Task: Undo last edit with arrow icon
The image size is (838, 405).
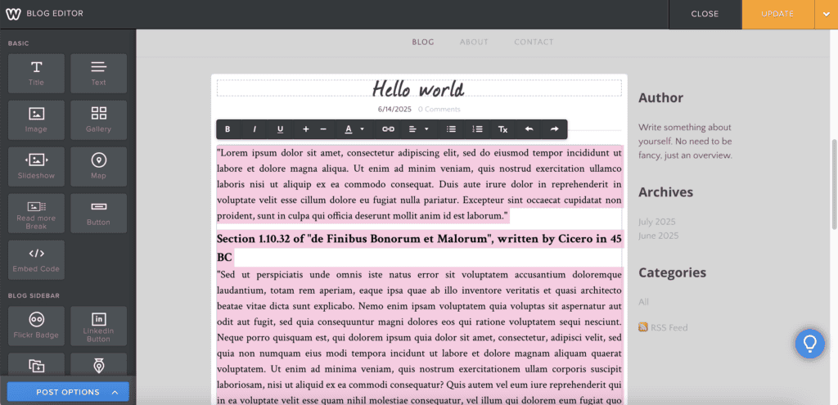Action: (x=529, y=129)
